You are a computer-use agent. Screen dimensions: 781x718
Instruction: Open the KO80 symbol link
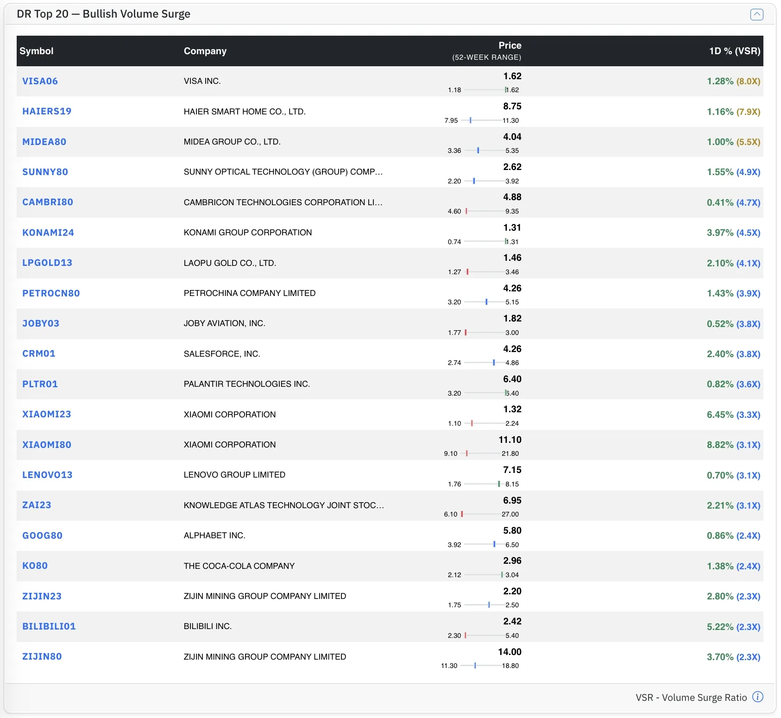[35, 566]
